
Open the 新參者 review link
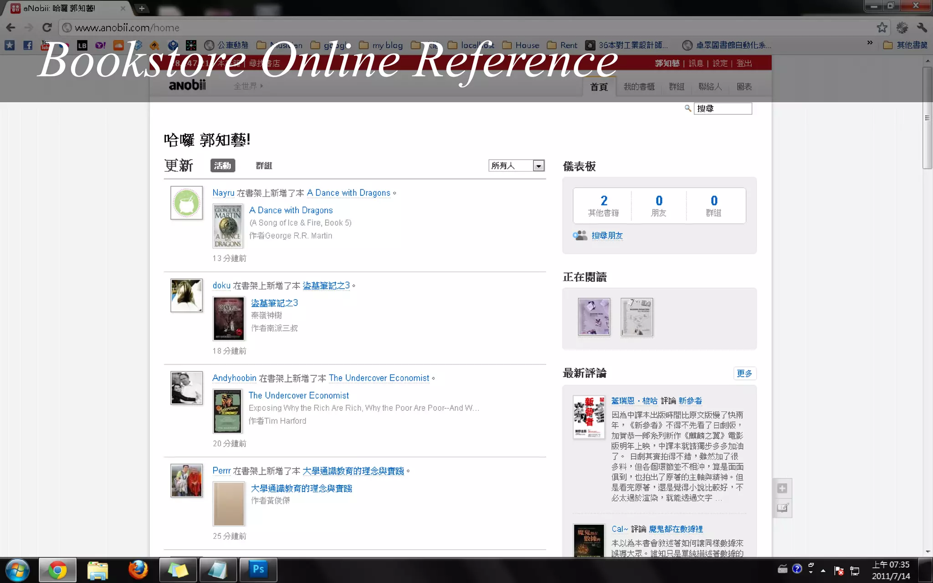(690, 400)
